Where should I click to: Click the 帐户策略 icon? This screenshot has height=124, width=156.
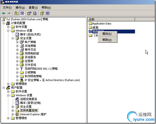[x=22, y=42]
